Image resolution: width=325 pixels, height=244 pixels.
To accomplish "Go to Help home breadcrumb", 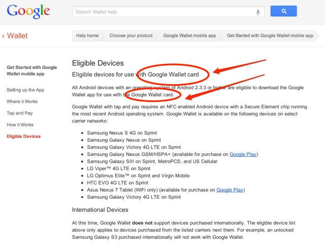I will [87, 36].
